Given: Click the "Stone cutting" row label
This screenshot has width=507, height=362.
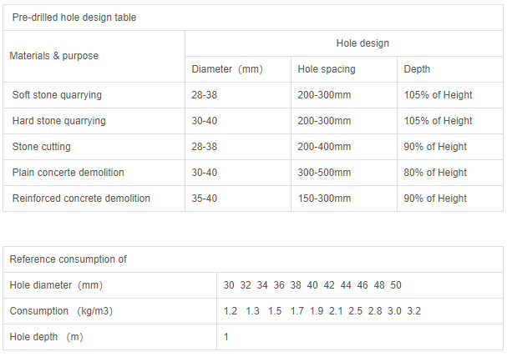Looking at the screenshot, I should (41, 147).
